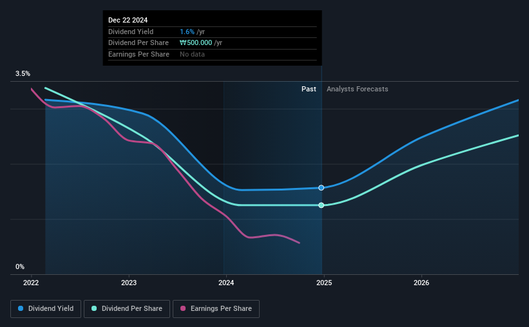Click the No data earnings value
This screenshot has height=327, width=529.
(x=192, y=54)
